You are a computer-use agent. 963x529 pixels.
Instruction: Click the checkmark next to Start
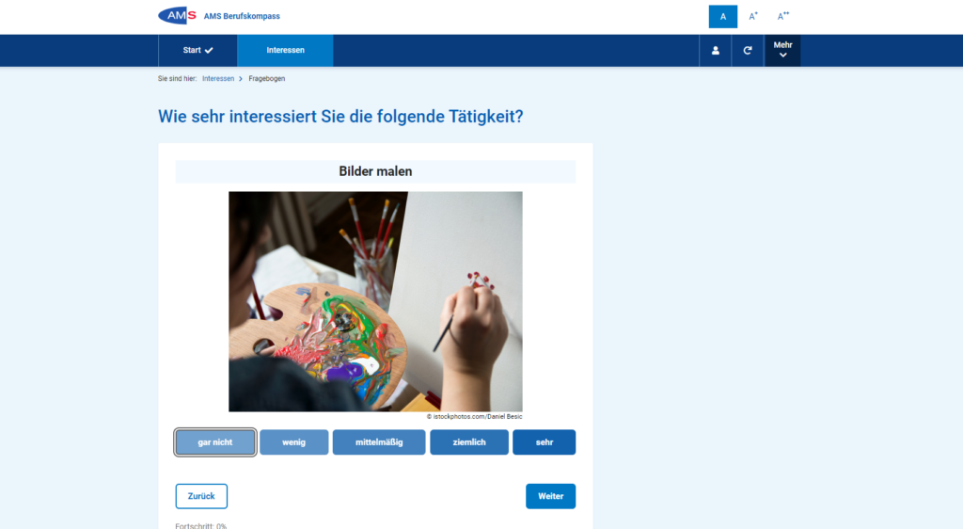[209, 51]
